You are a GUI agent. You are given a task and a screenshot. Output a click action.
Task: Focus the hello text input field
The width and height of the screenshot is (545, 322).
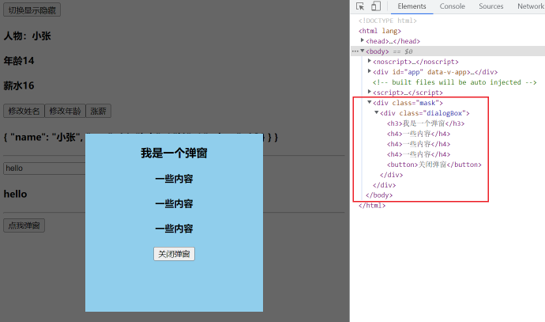point(44,169)
